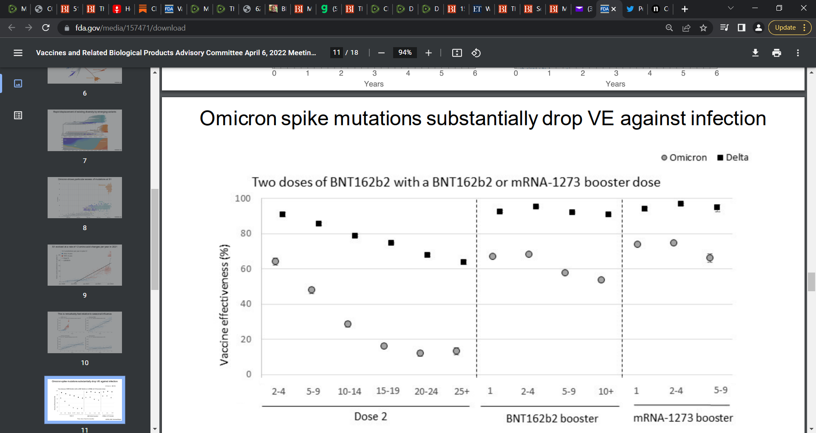
Task: Open a new browser tab
Action: (685, 9)
